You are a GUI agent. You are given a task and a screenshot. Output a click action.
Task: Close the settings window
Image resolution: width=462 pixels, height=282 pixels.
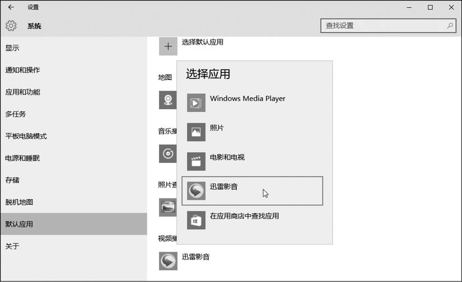pos(451,7)
